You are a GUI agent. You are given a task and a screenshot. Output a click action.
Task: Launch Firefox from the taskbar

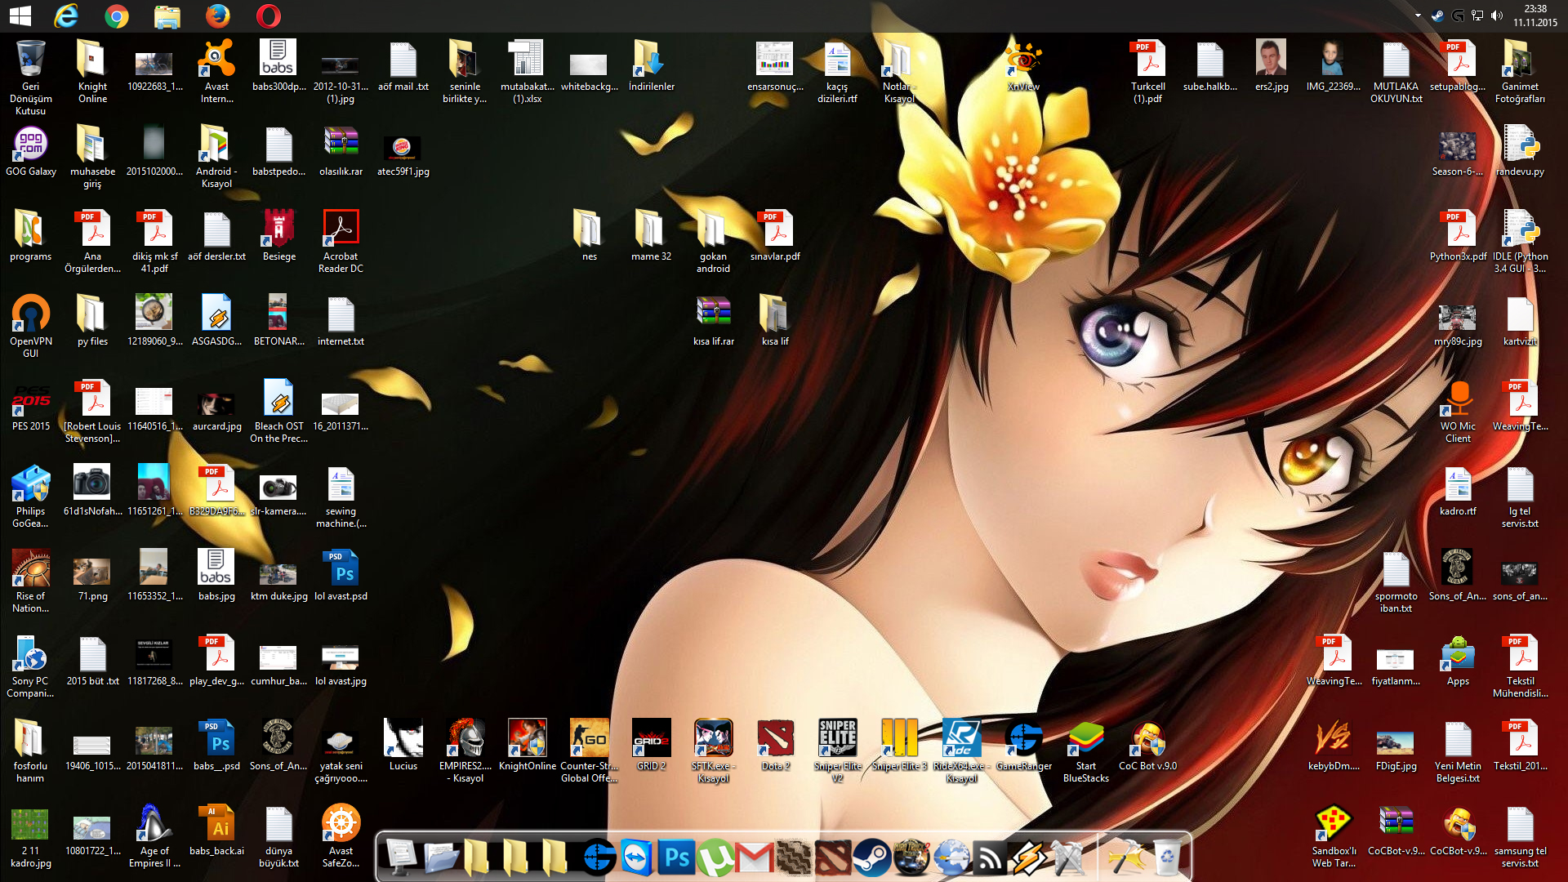click(218, 16)
